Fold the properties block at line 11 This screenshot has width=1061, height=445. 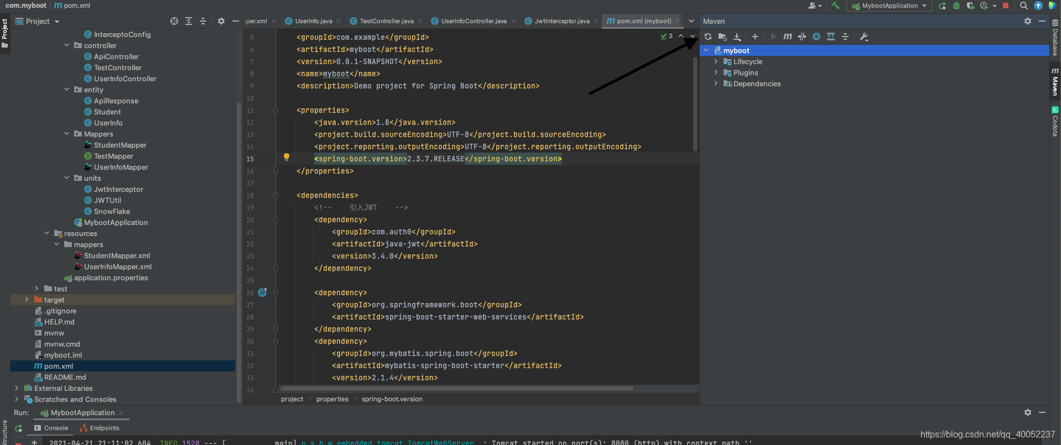275,110
